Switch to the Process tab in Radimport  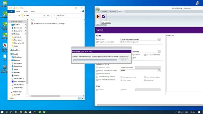tap(113, 11)
